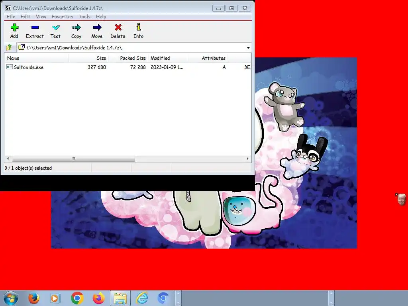The width and height of the screenshot is (408, 306).
Task: Open the File Explorer taskbar button
Action: [x=120, y=298]
